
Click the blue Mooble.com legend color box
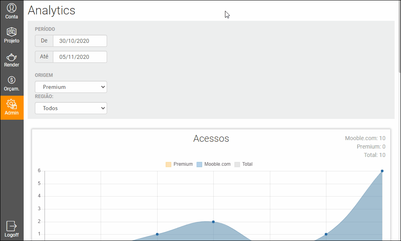coord(199,165)
